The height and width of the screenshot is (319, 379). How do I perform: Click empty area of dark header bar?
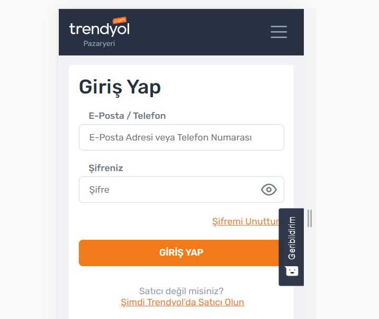coord(198,32)
